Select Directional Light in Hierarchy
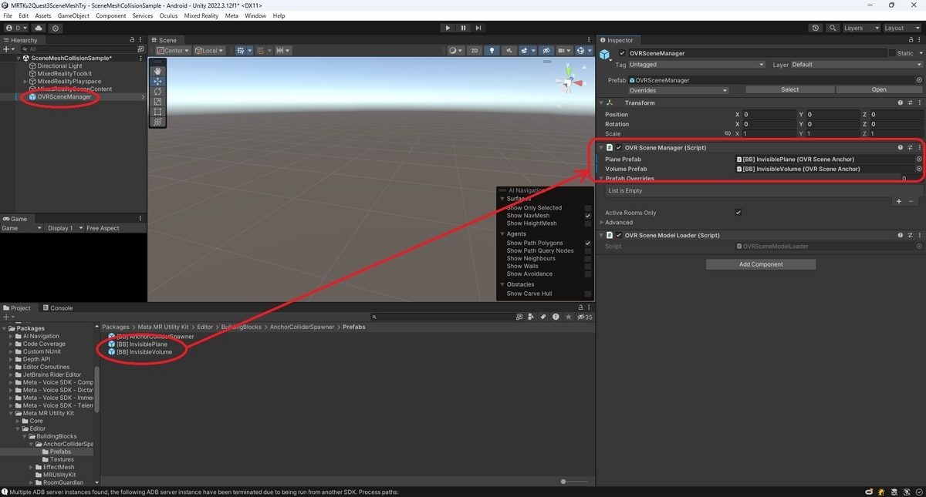Viewport: 926px width, 497px height. [59, 66]
